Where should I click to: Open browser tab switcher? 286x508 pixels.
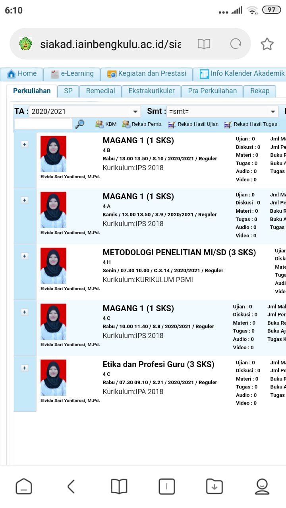point(166,486)
